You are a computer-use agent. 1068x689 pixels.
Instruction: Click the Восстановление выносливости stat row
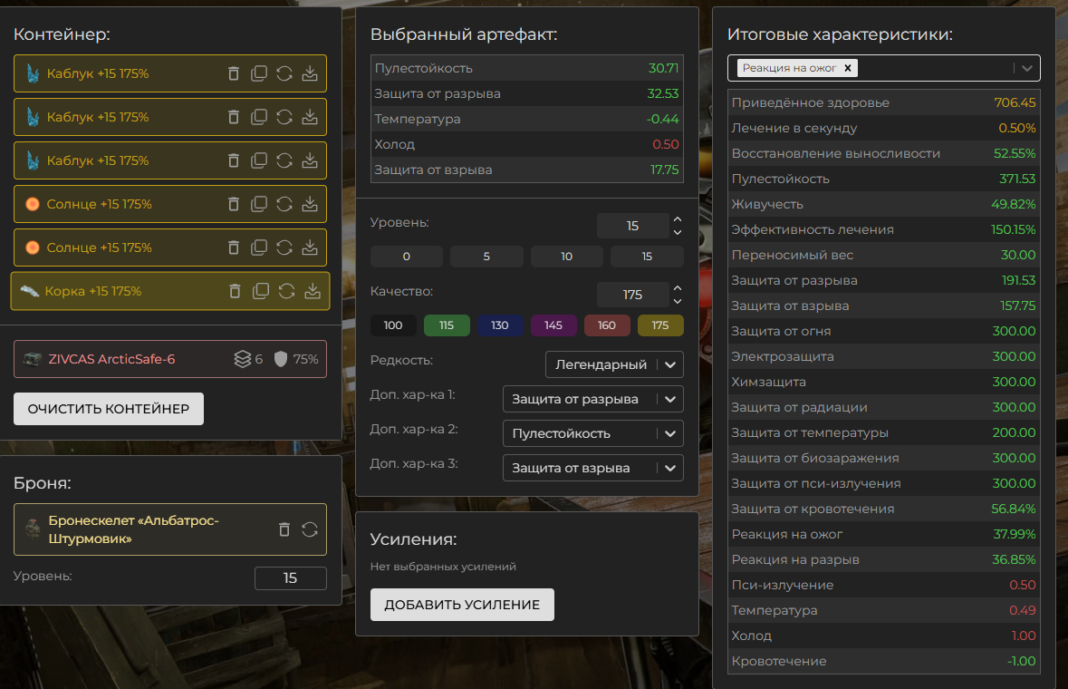pyautogui.click(x=883, y=153)
